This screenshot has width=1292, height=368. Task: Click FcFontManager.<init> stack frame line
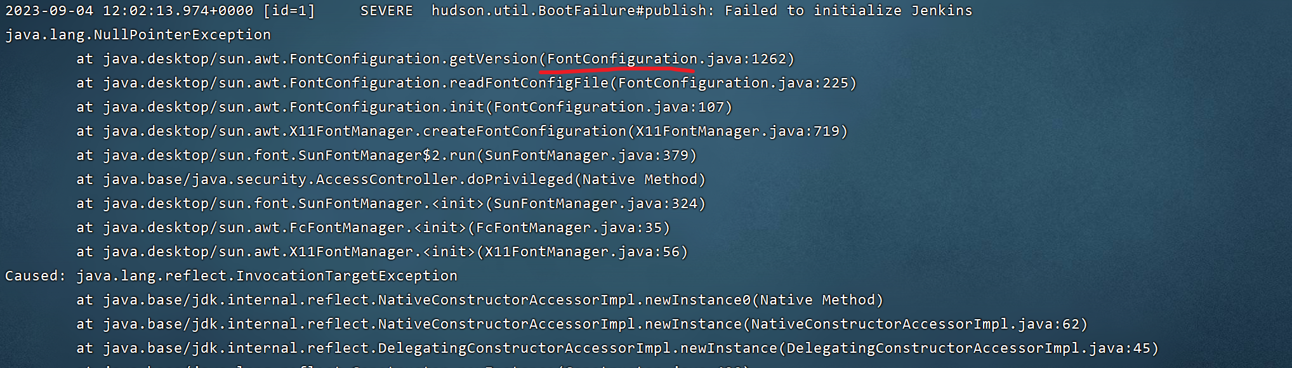tap(373, 228)
